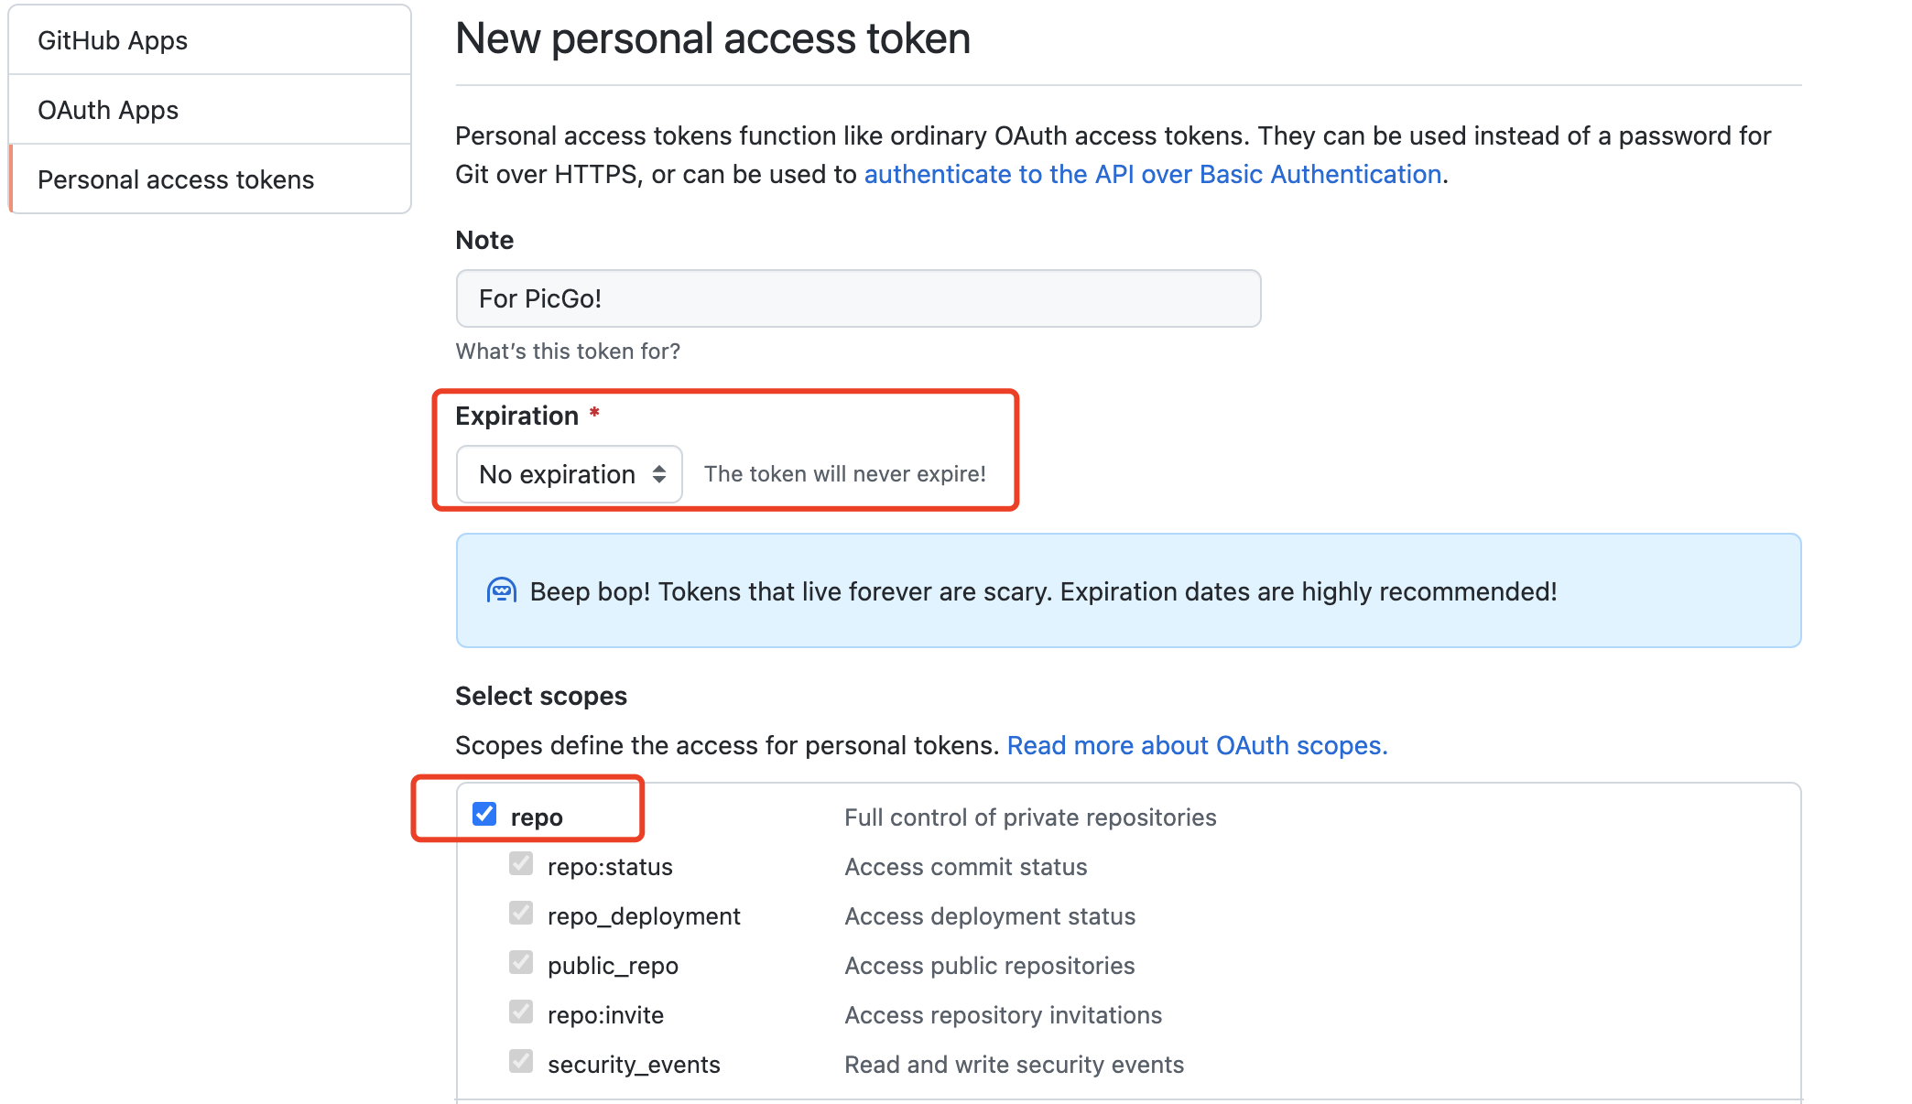Open the API Basic Authentication link

[1153, 174]
